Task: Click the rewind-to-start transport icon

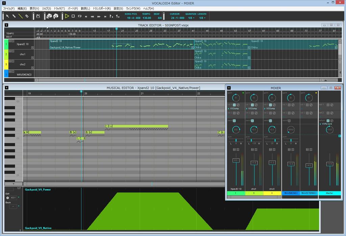Action: pyautogui.click(x=86, y=16)
